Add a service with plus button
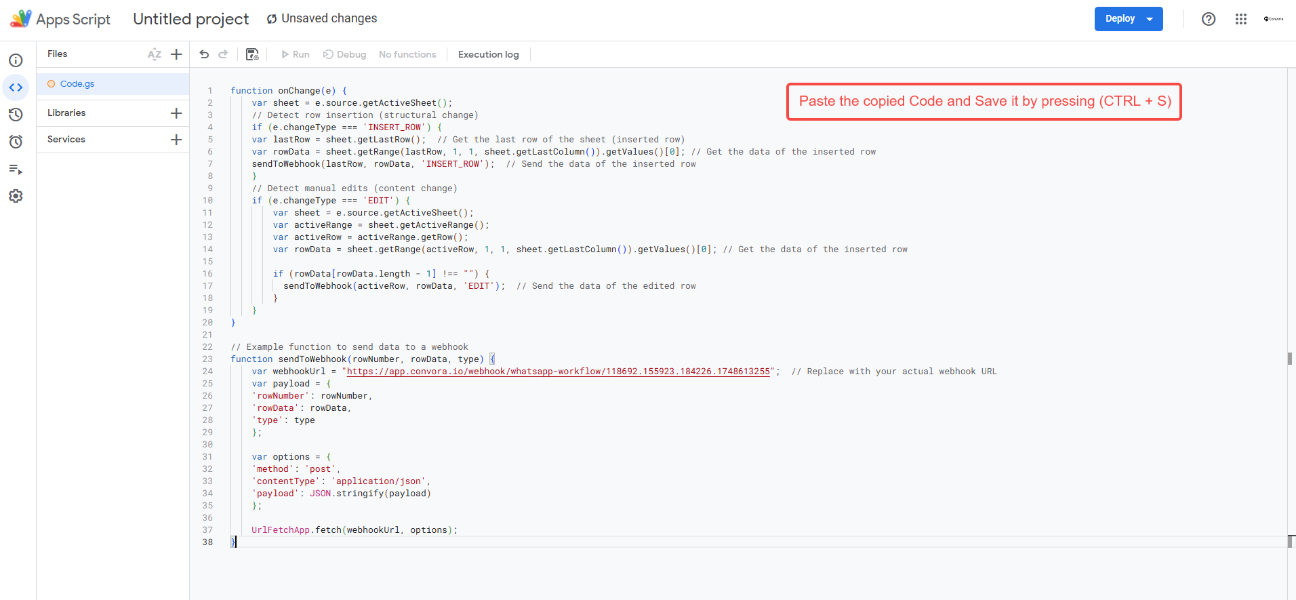This screenshot has width=1296, height=600. click(176, 140)
